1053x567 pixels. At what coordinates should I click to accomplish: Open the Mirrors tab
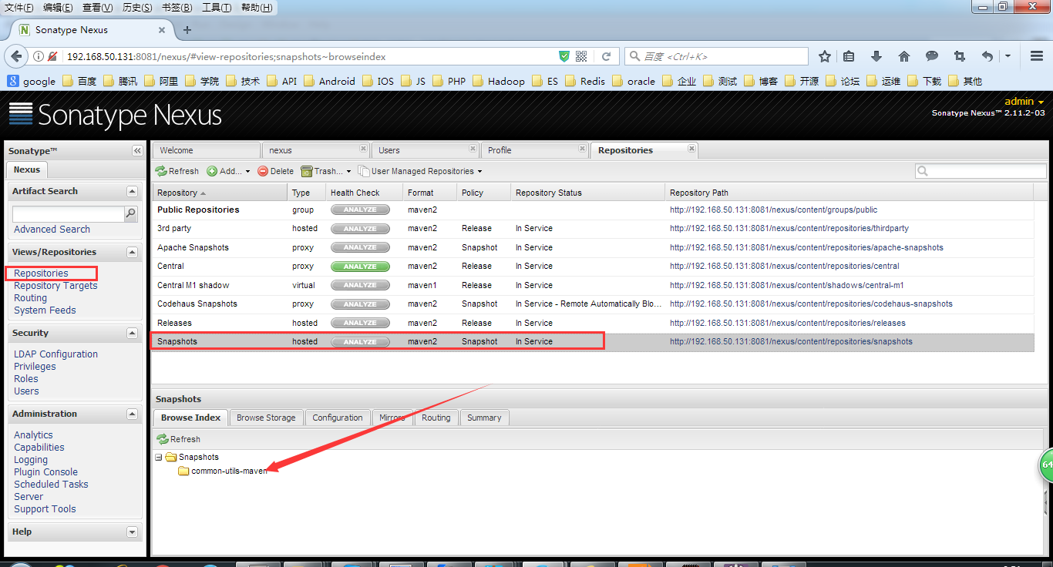(x=392, y=418)
